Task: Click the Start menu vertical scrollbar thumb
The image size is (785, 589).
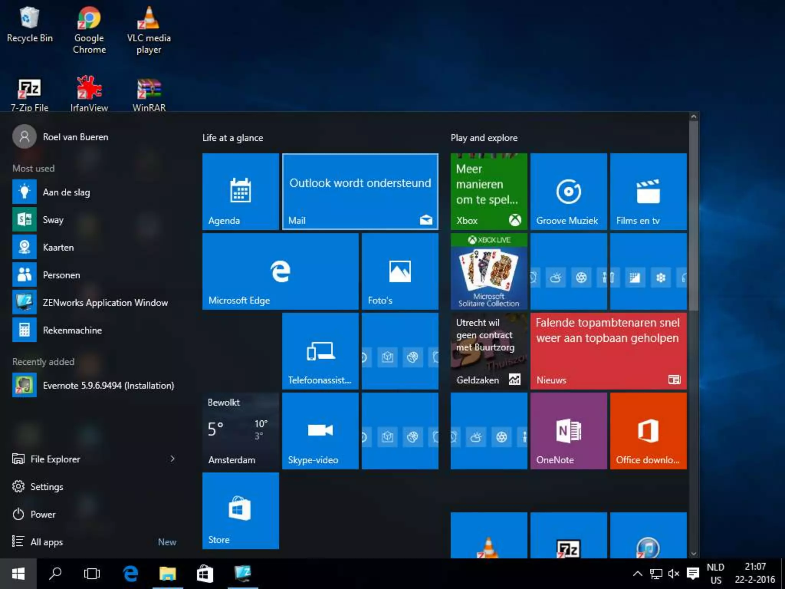Action: coord(693,216)
